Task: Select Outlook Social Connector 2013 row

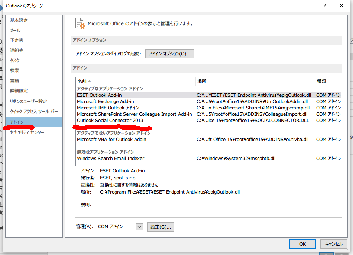Action: [x=209, y=120]
